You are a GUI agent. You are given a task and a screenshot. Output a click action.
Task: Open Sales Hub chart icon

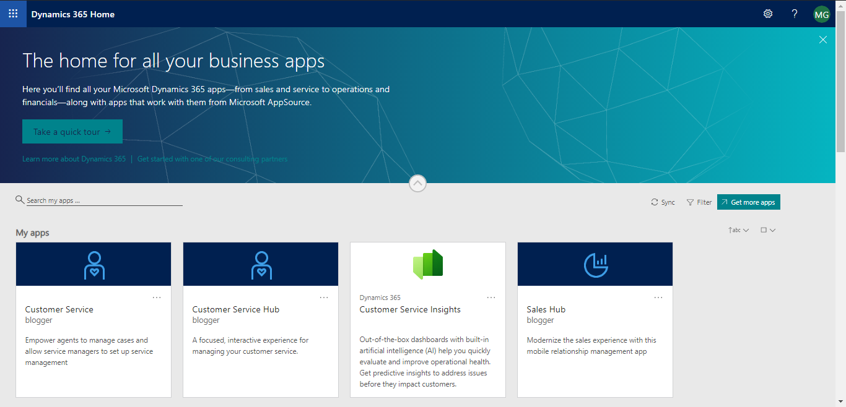(596, 265)
